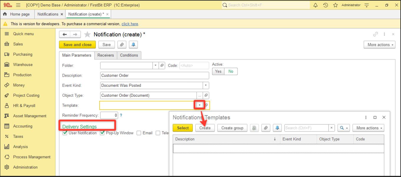Follow the 'click here' purchase link
This screenshot has width=401, height=177.
(x=130, y=24)
